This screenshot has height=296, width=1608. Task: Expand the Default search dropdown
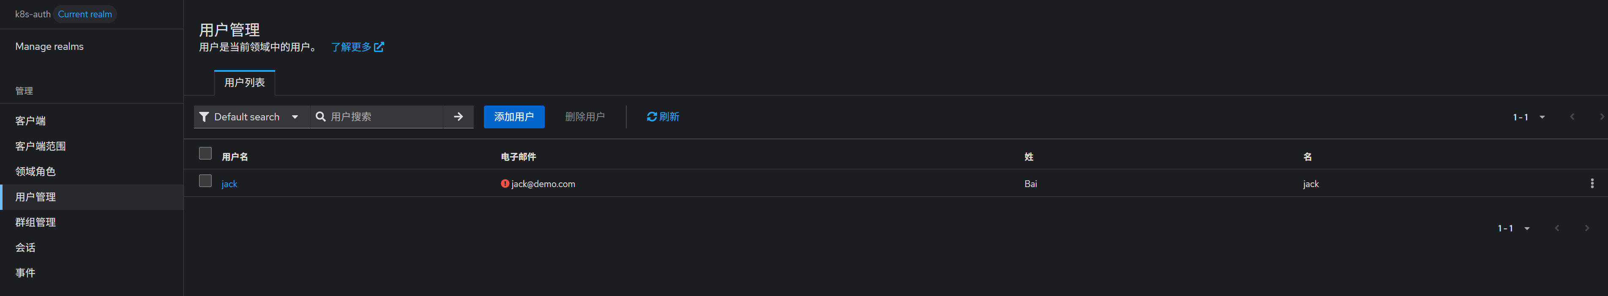pos(295,117)
